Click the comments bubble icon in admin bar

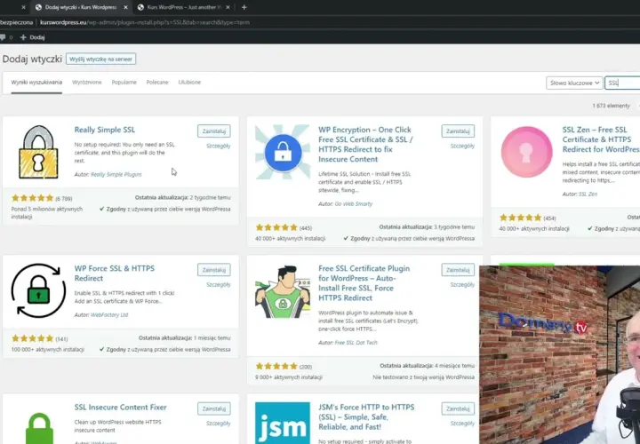pyautogui.click(x=3, y=37)
